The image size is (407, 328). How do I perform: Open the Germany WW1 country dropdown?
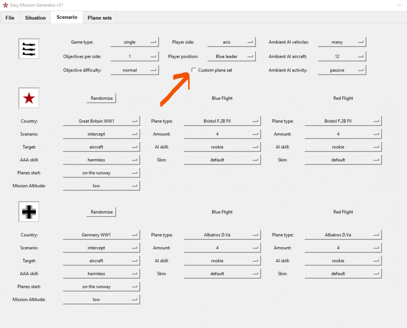(x=101, y=235)
